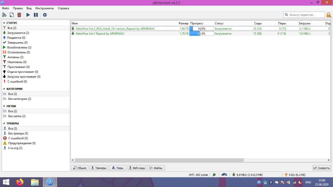Click the Скорость button
The height and width of the screenshot is (187, 333).
[322, 168]
